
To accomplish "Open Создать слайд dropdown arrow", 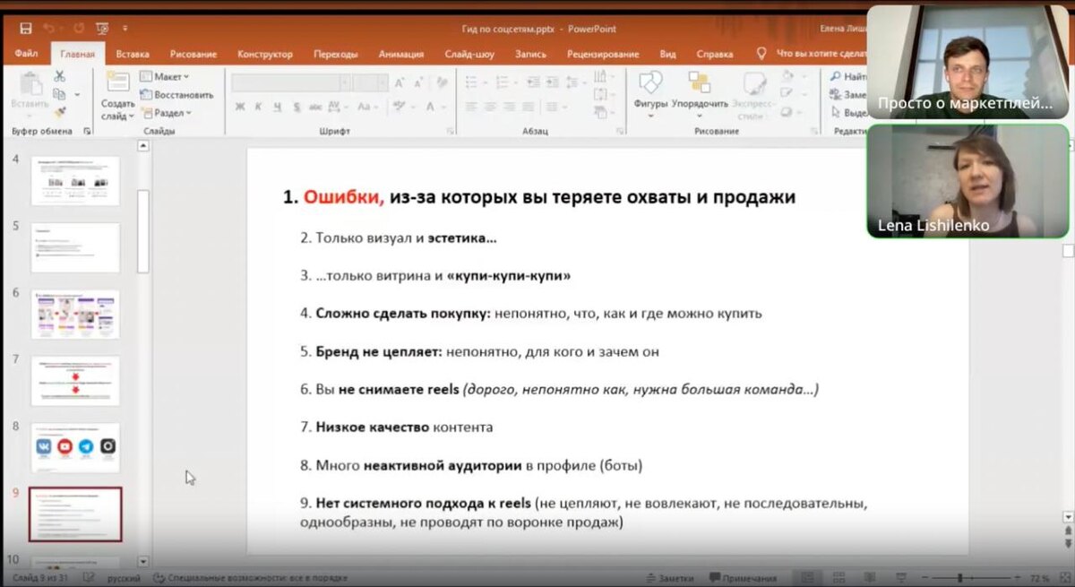I will [132, 117].
